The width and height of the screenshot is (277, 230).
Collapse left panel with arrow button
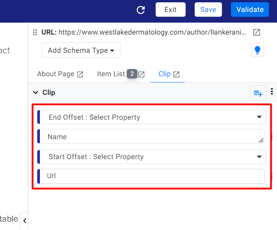[24, 221]
